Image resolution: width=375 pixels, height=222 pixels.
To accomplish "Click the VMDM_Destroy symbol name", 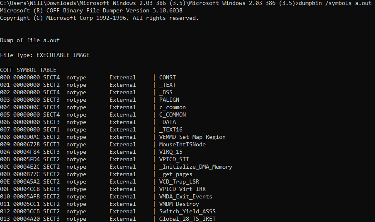I will click(x=179, y=204).
